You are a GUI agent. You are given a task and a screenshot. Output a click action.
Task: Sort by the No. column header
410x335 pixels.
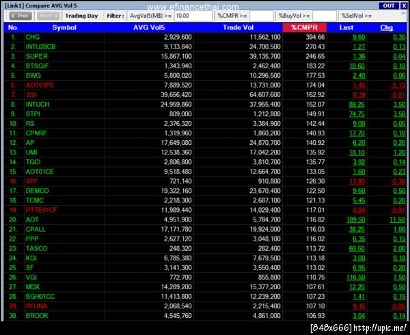(x=14, y=27)
